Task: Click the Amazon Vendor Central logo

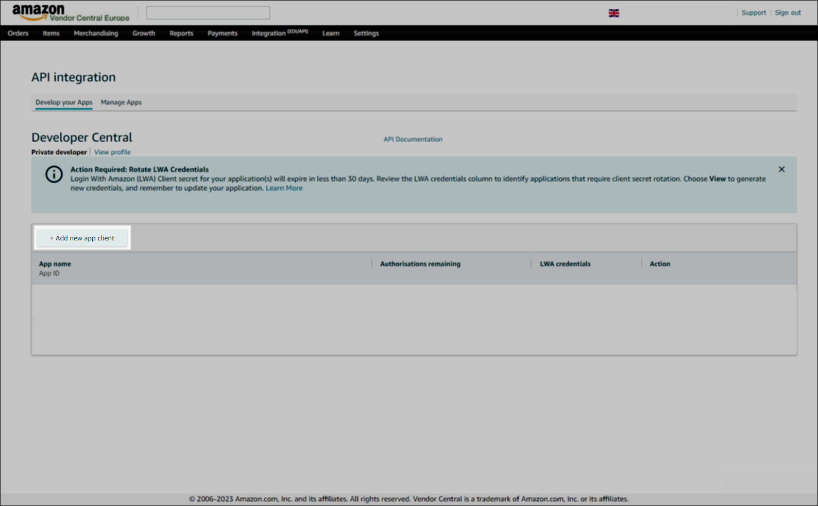Action: 71,13
